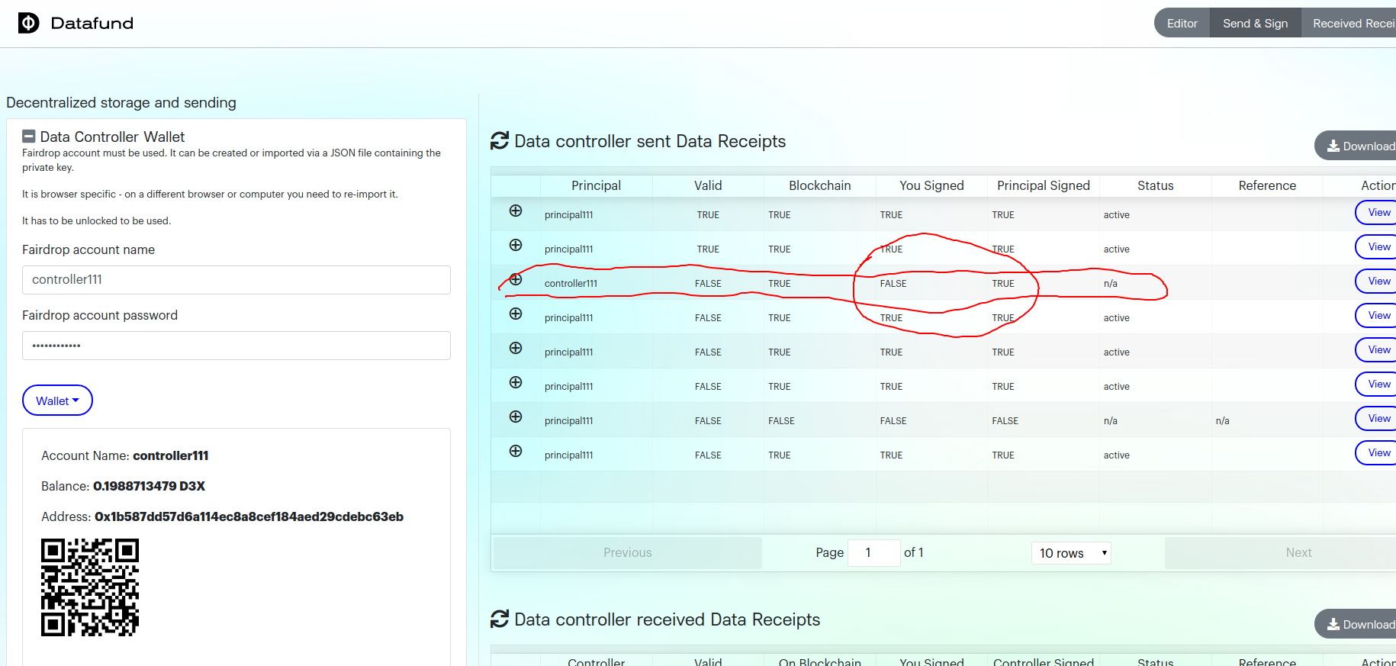The image size is (1396, 666).
Task: View the controller111 receipt
Action: [x=1376, y=281]
